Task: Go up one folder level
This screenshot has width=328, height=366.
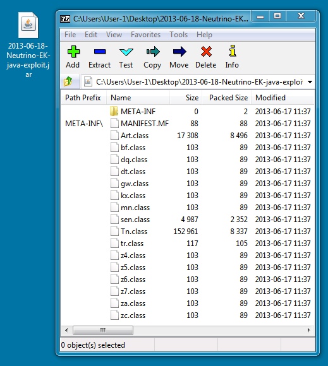Action: point(68,81)
